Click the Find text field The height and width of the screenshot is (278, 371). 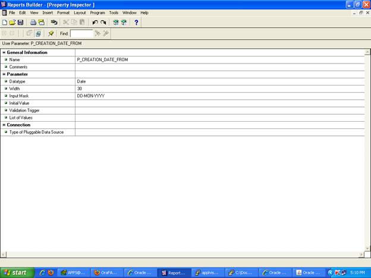pyautogui.click(x=81, y=34)
